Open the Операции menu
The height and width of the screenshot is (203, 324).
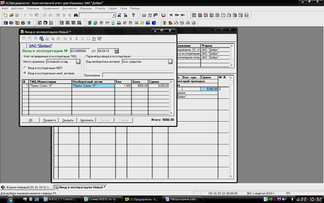click(33, 8)
